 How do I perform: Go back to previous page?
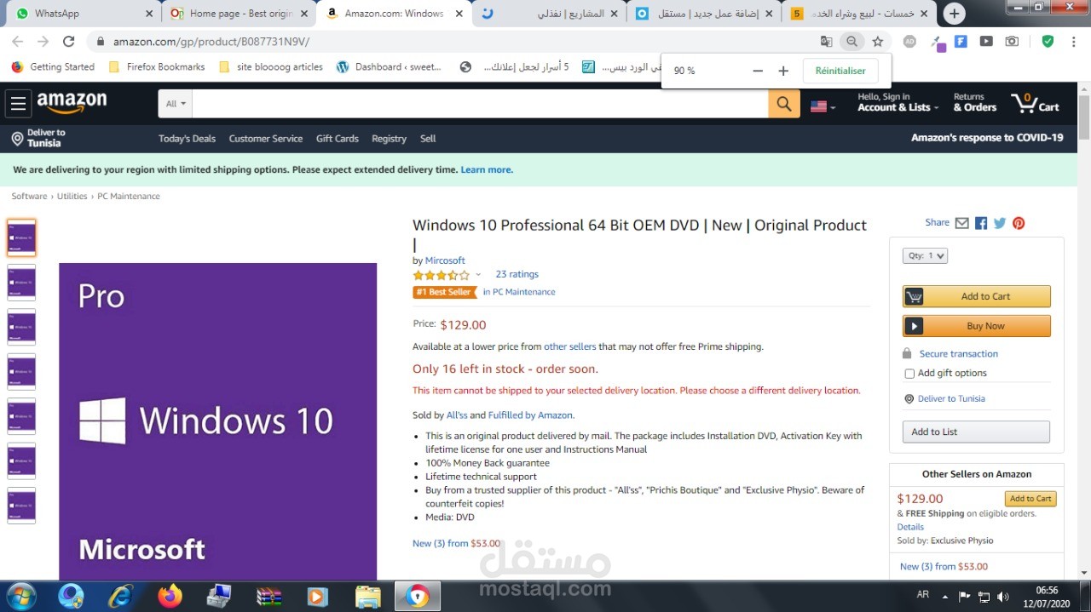pyautogui.click(x=18, y=41)
